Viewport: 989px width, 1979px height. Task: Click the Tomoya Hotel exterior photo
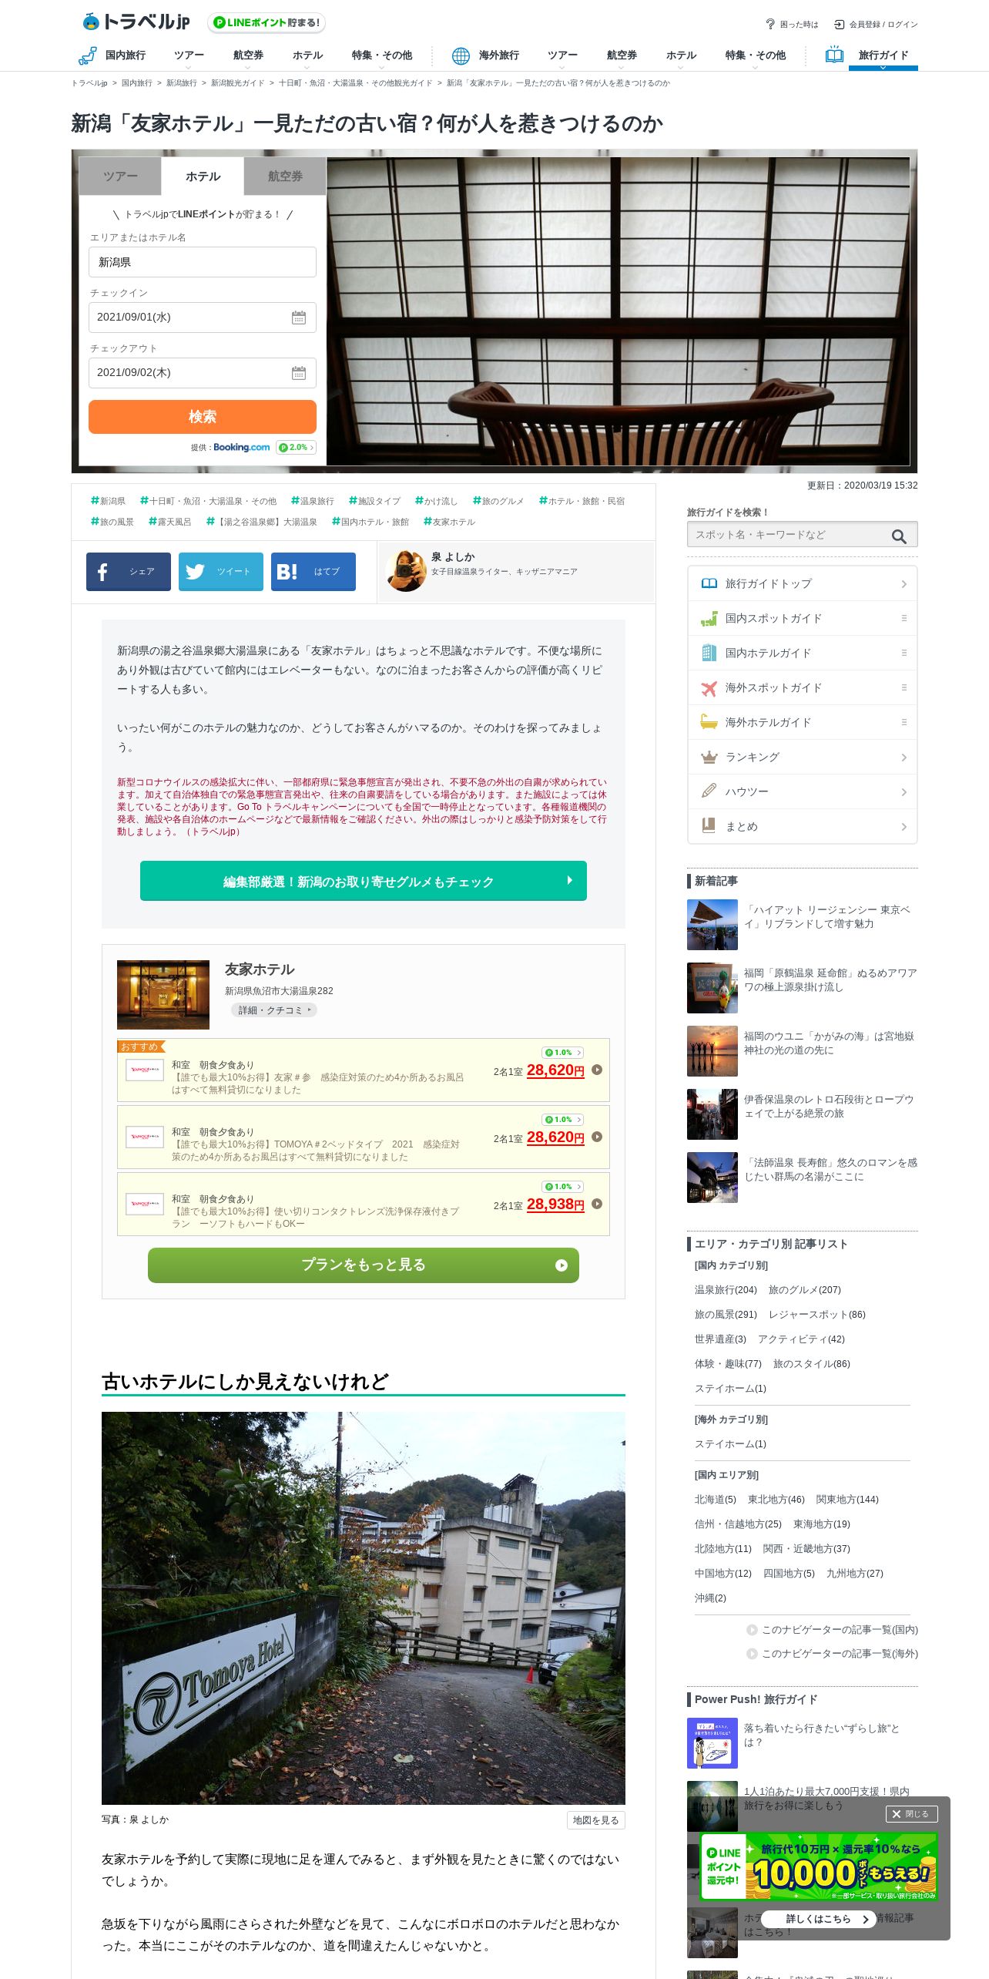pyautogui.click(x=364, y=1608)
